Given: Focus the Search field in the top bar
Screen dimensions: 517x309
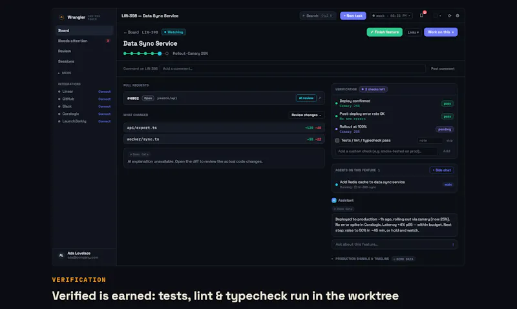Looking at the screenshot, I should [318, 15].
